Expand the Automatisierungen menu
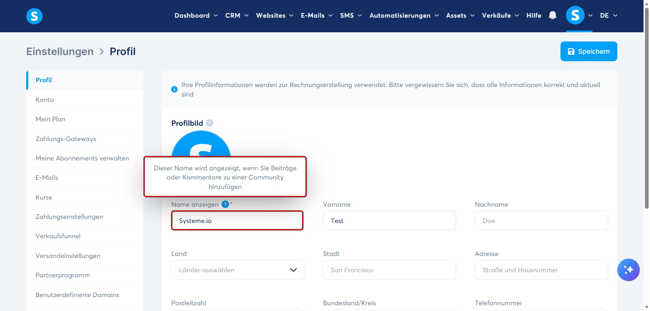650x311 pixels. click(404, 15)
